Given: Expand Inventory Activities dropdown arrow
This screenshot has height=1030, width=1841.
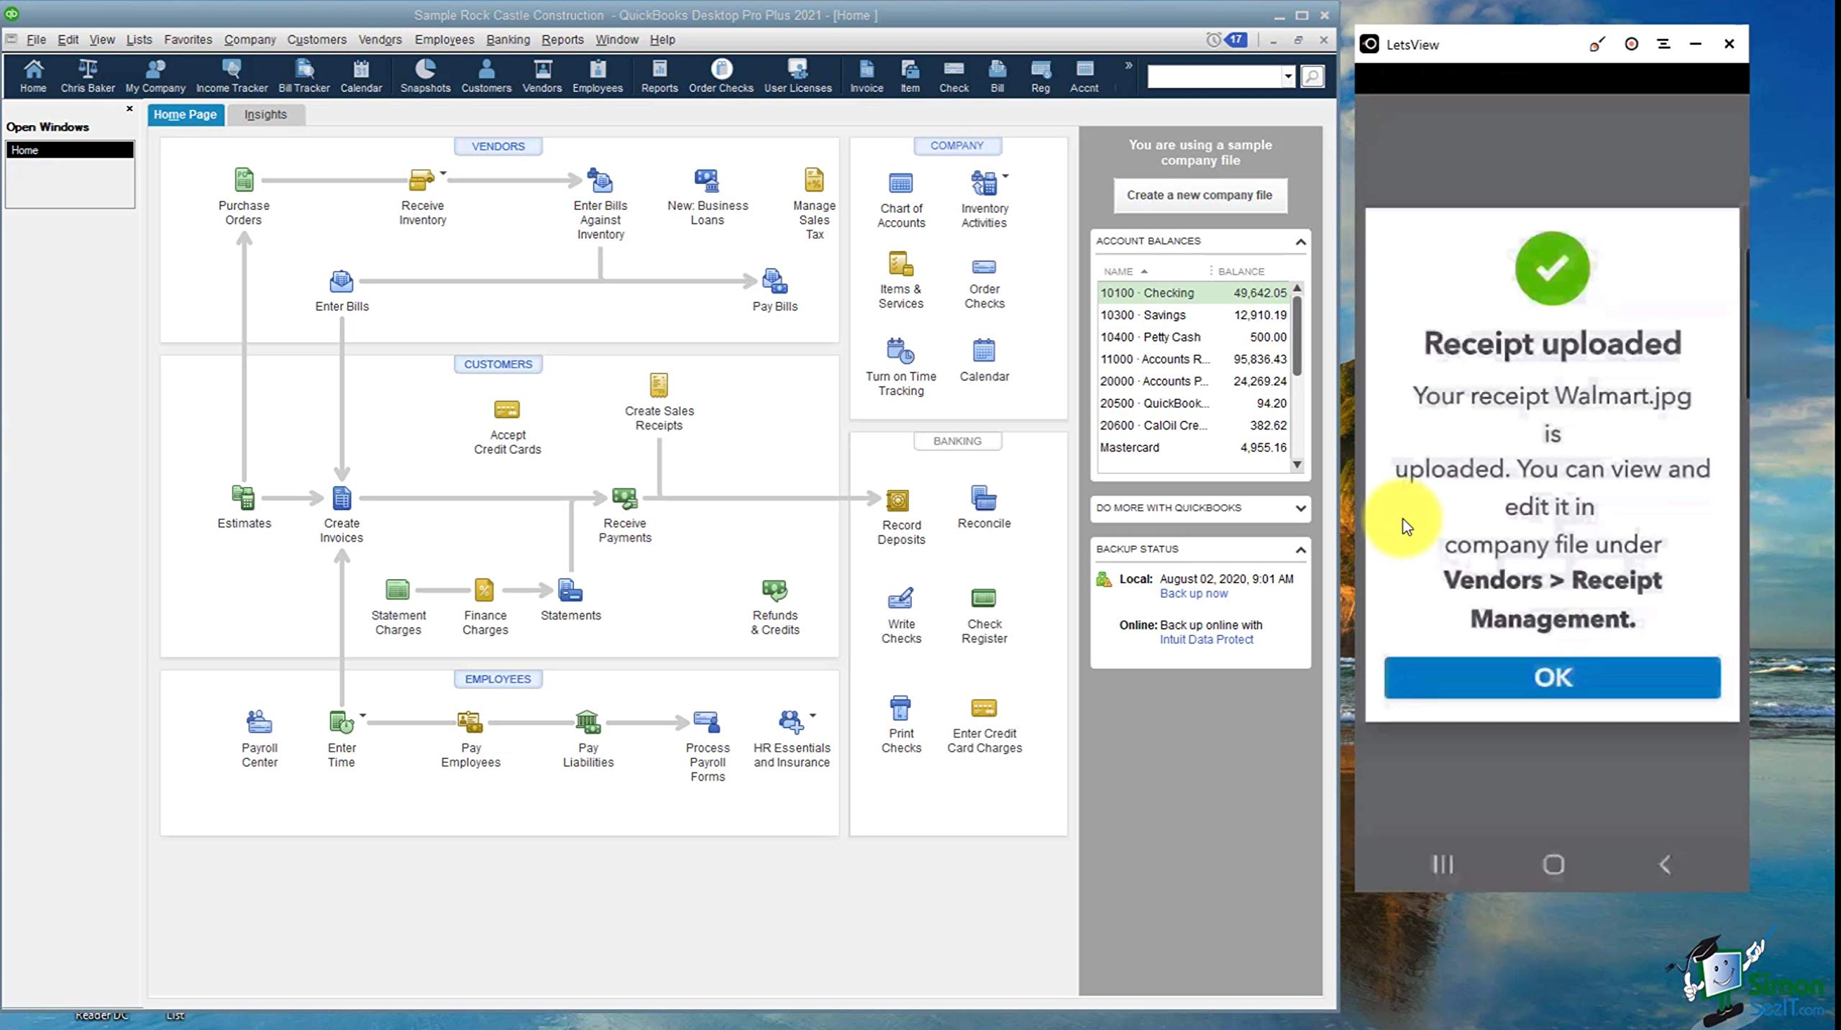Looking at the screenshot, I should tap(1005, 176).
